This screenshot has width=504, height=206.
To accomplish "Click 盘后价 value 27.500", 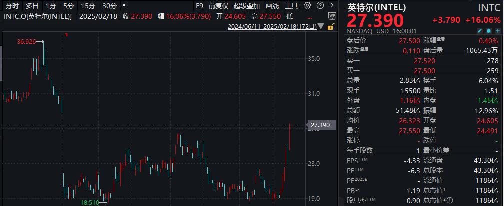I will (409, 41).
